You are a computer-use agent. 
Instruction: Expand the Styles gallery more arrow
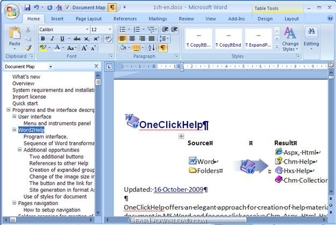[277, 47]
